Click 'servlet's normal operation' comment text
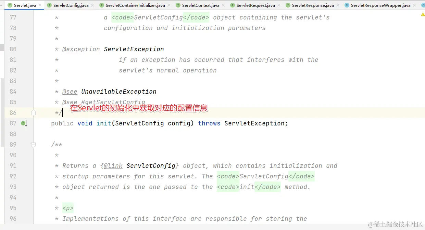 pyautogui.click(x=168, y=70)
